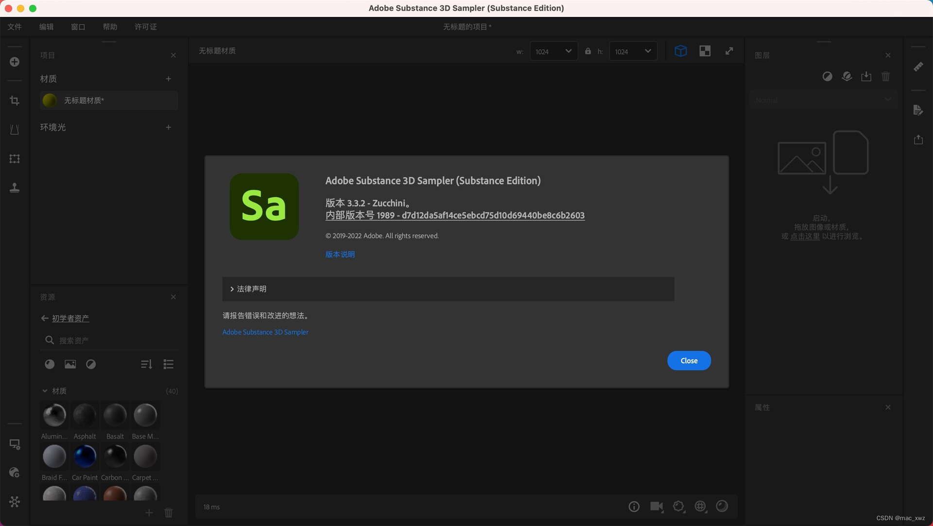The height and width of the screenshot is (526, 933).
Task: Select the Aluminium material thumbnail
Action: click(54, 415)
